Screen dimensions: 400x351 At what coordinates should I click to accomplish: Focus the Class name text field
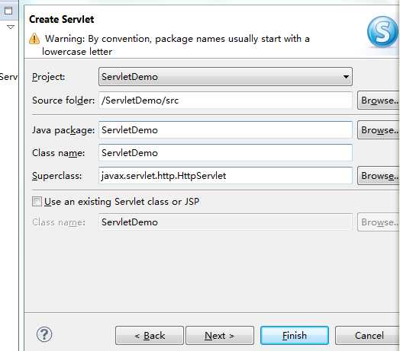coord(225,153)
